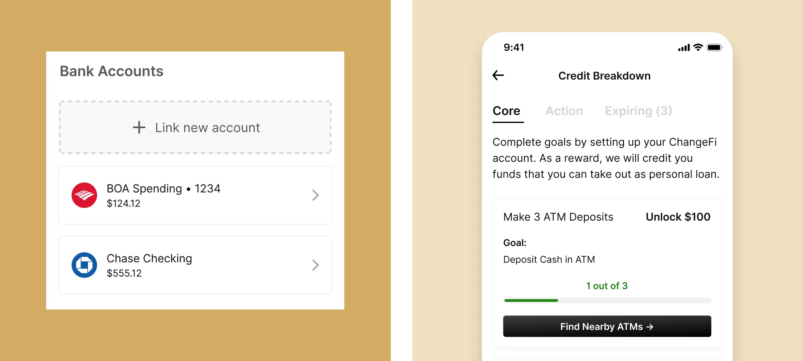Go back using the left arrow
Viewport: 803px width, 361px height.
[x=498, y=76]
